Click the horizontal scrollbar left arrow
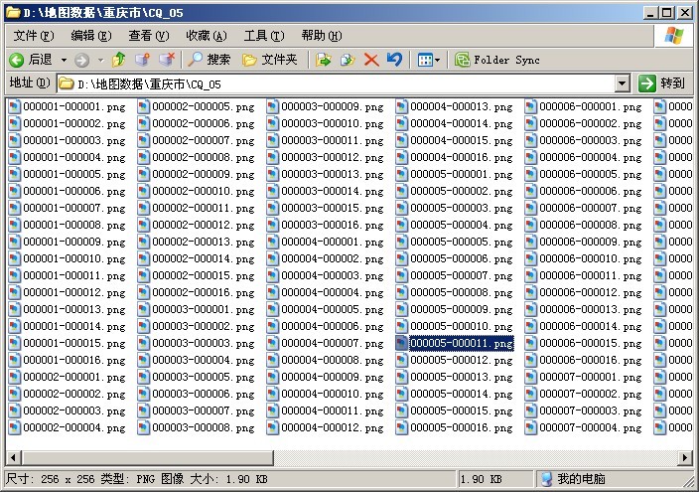The image size is (699, 492). click(13, 457)
